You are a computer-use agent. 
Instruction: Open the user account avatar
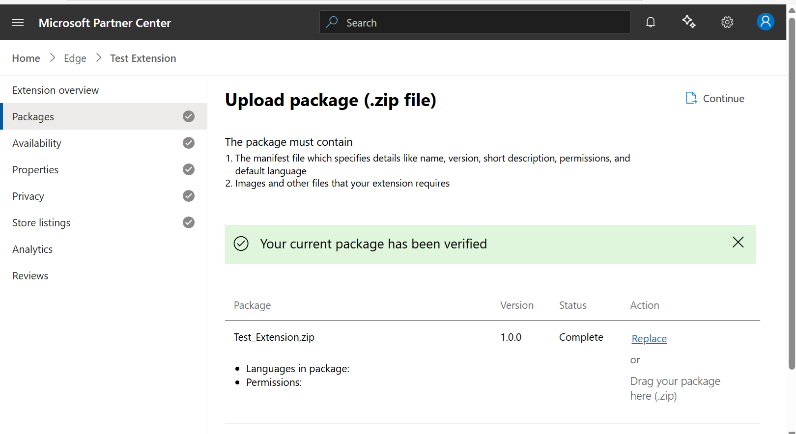(765, 22)
